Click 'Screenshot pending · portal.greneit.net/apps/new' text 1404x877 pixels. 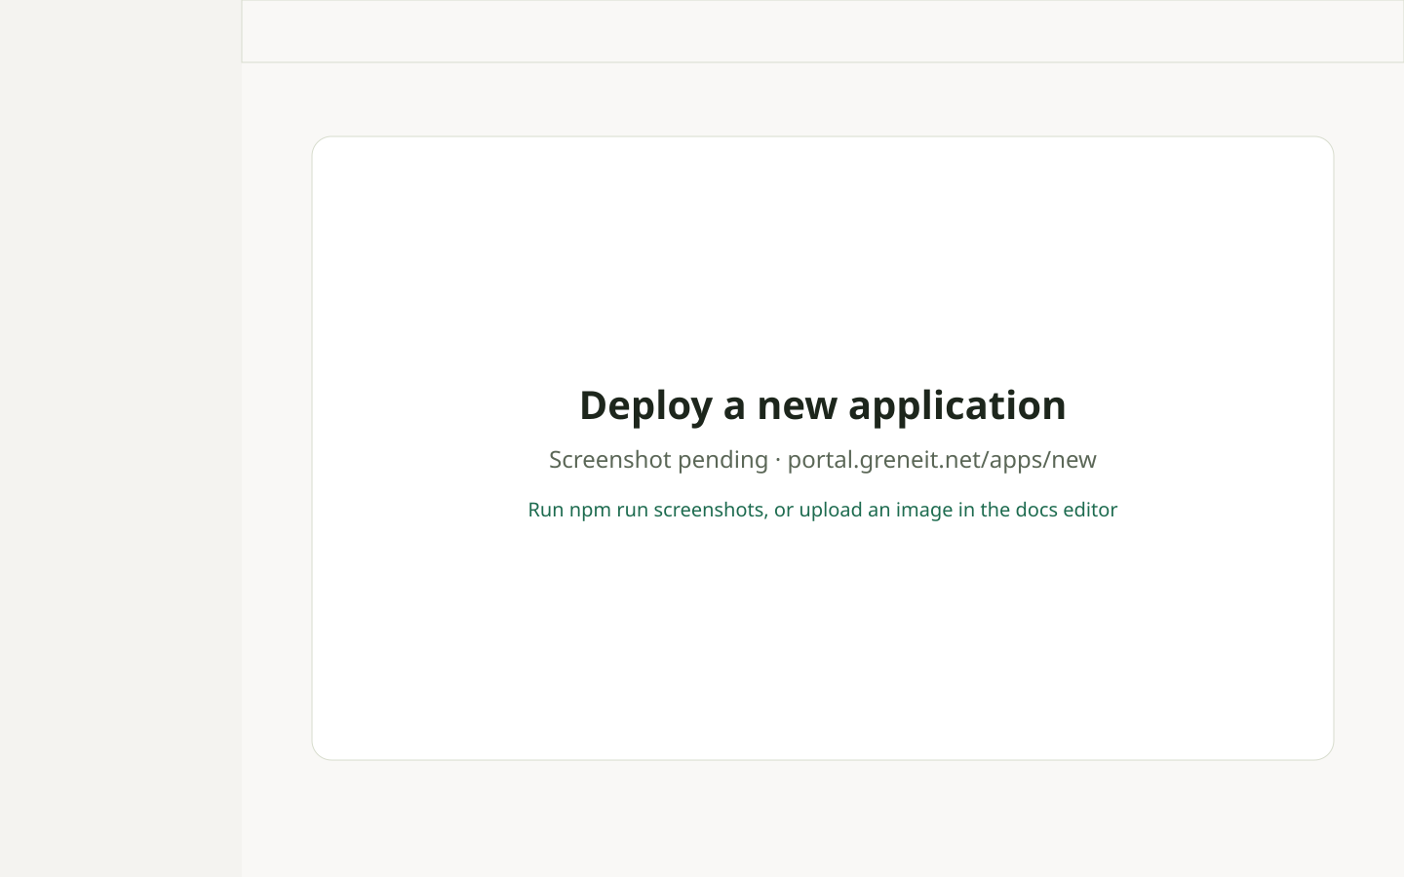822,460
